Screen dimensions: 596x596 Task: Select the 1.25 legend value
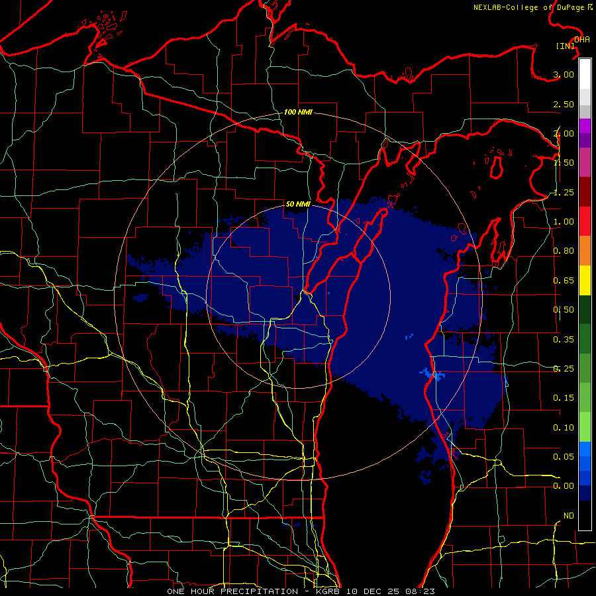coord(564,192)
